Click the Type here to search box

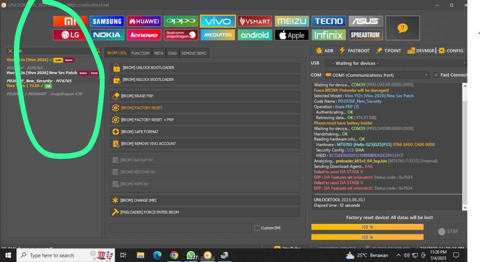point(64,255)
